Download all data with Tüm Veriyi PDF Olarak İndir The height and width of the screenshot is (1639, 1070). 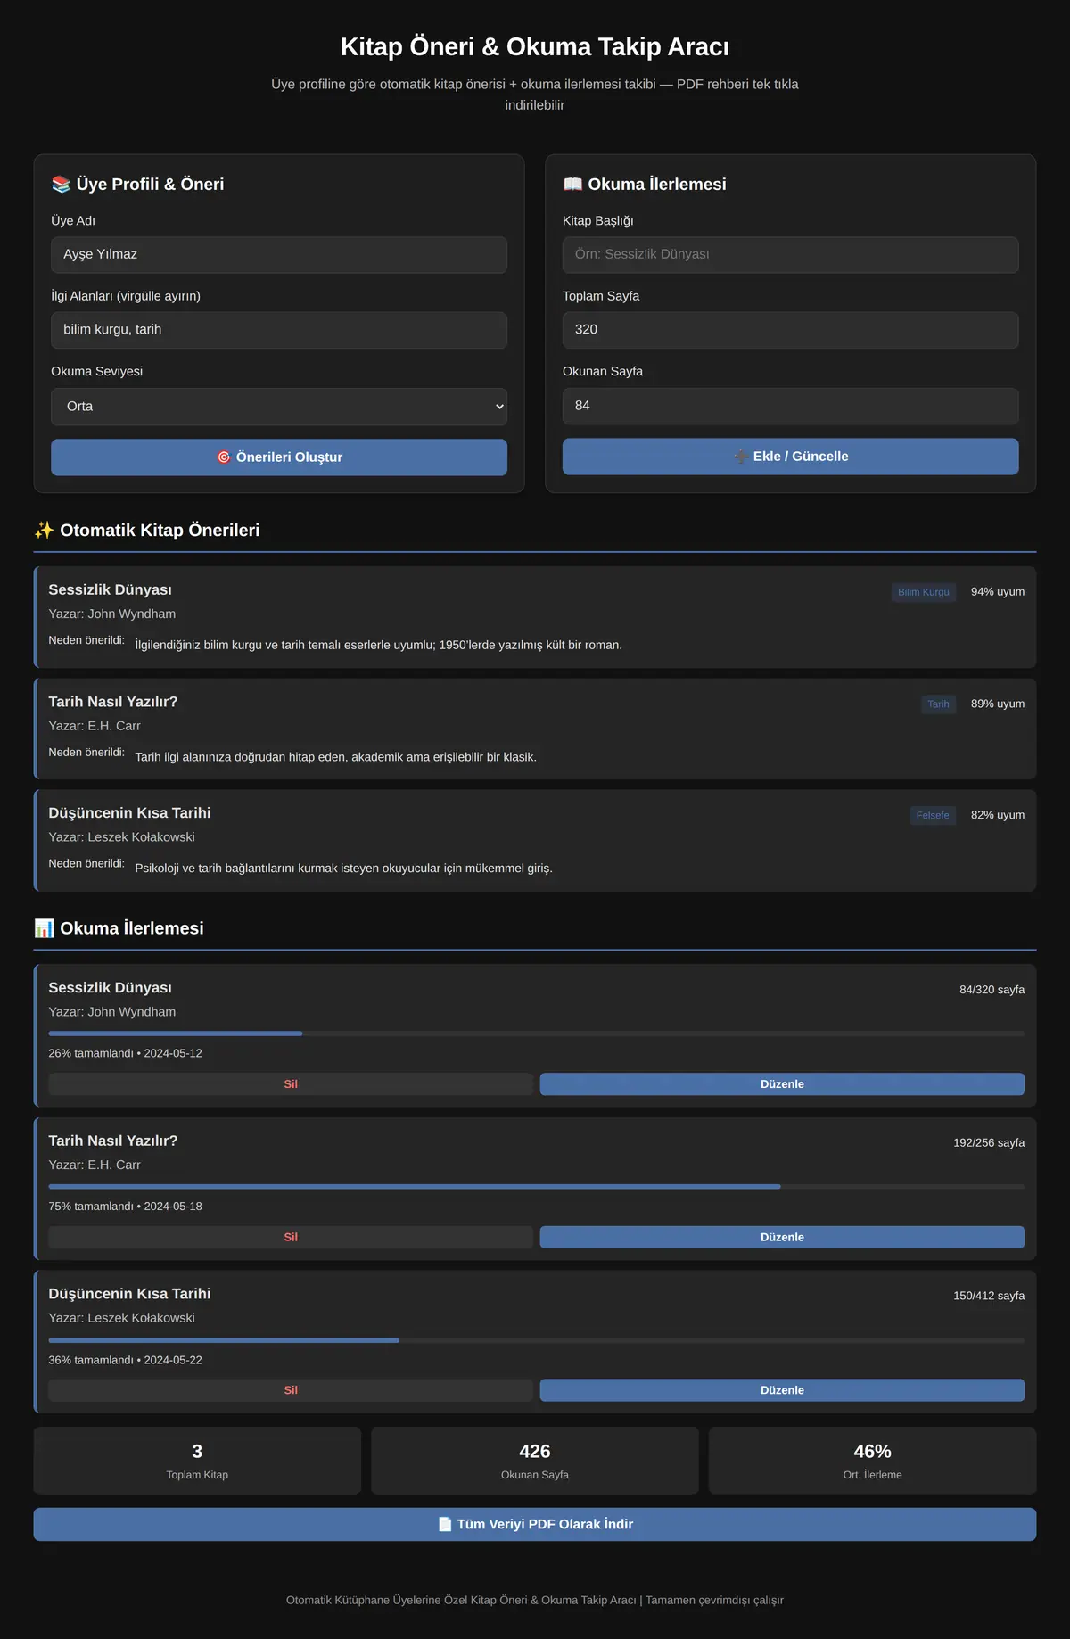(x=535, y=1525)
